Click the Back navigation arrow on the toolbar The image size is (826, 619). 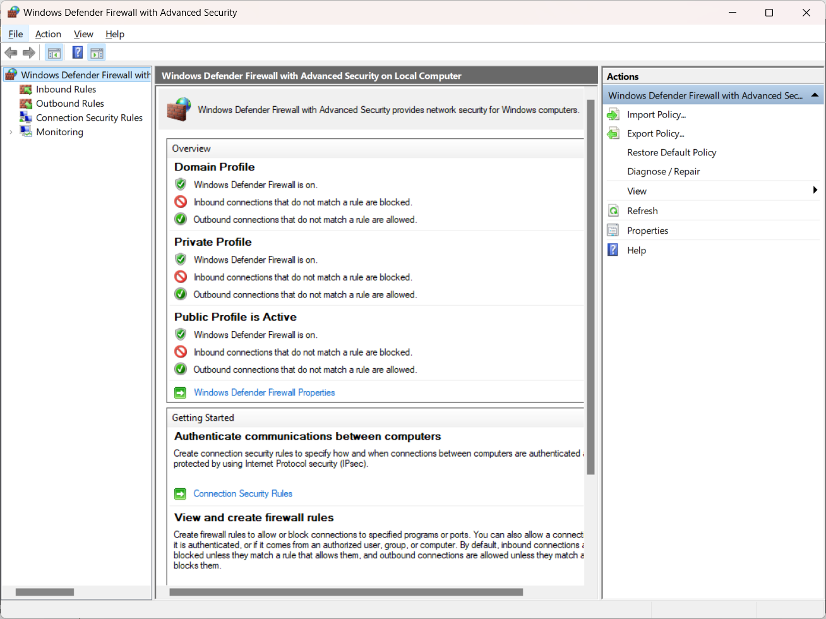11,52
